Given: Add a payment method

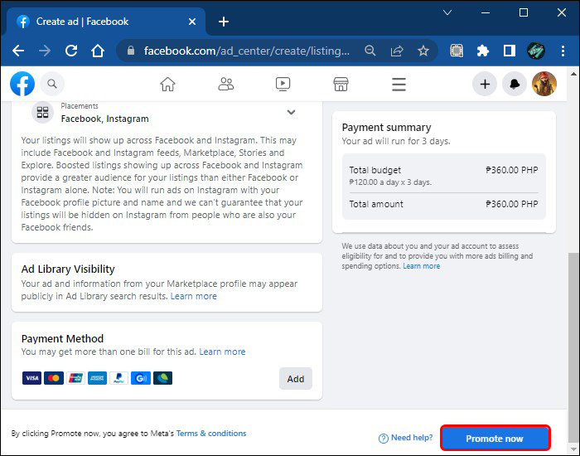Looking at the screenshot, I should coord(296,379).
